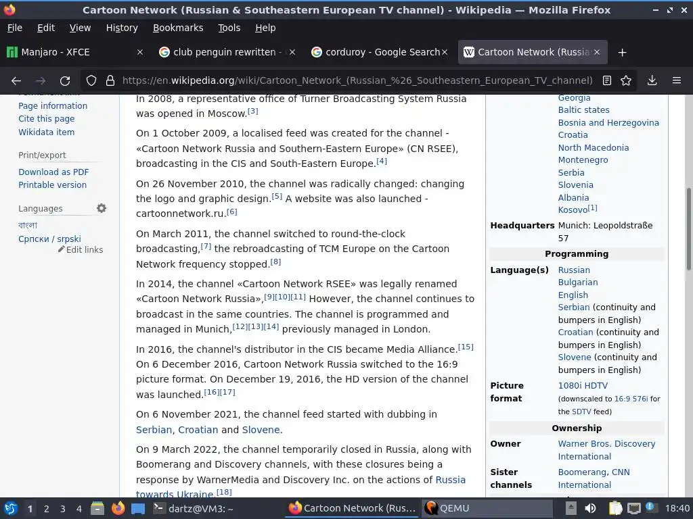Open the tracking protection shield icon
Screen dimensions: 693x519
click(91, 81)
